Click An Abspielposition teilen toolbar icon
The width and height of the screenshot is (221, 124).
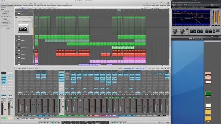pyautogui.click(x=67, y=3)
